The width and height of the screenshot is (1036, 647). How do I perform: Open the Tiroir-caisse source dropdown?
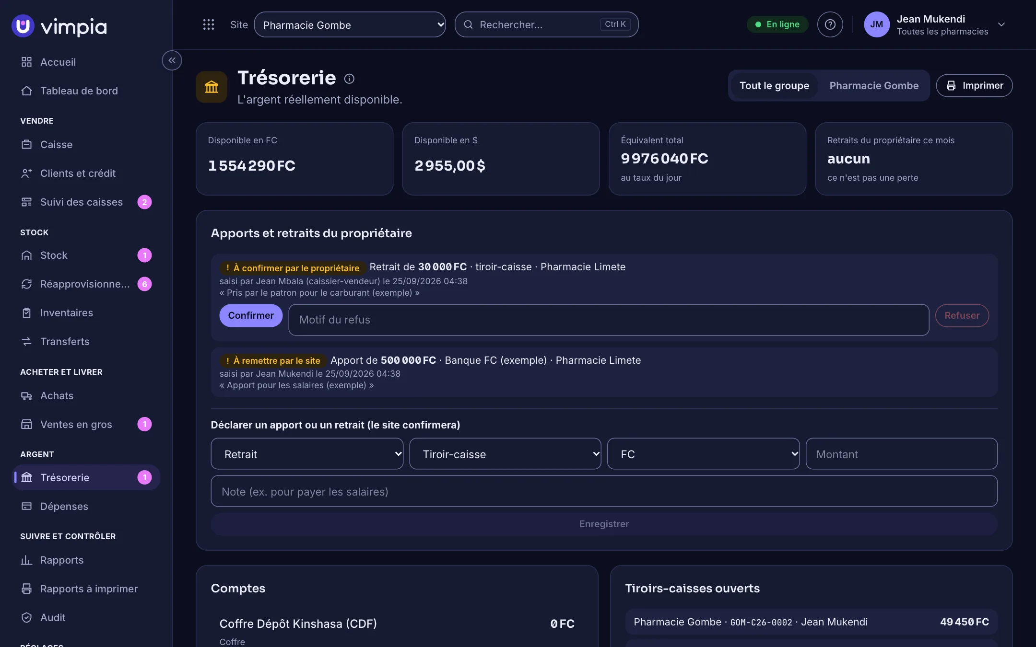pyautogui.click(x=505, y=453)
